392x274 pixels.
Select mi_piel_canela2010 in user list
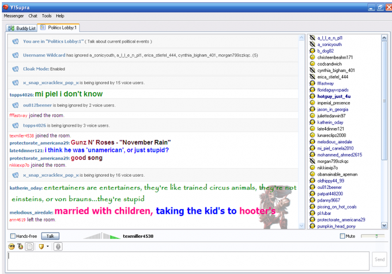pos(336,148)
